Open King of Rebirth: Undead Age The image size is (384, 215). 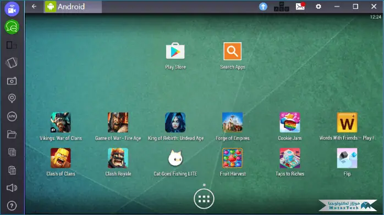pyautogui.click(x=175, y=122)
